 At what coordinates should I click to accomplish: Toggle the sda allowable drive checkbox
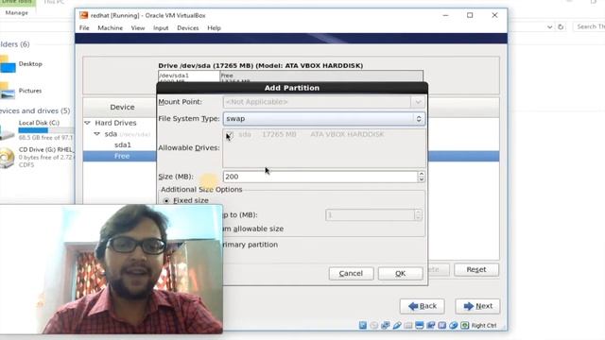229,134
